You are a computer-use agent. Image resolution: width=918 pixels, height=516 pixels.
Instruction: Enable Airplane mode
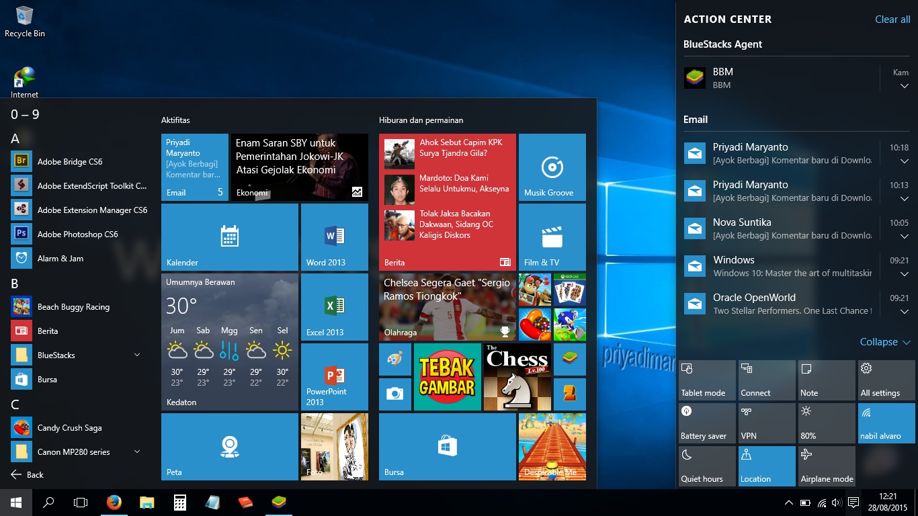click(827, 466)
